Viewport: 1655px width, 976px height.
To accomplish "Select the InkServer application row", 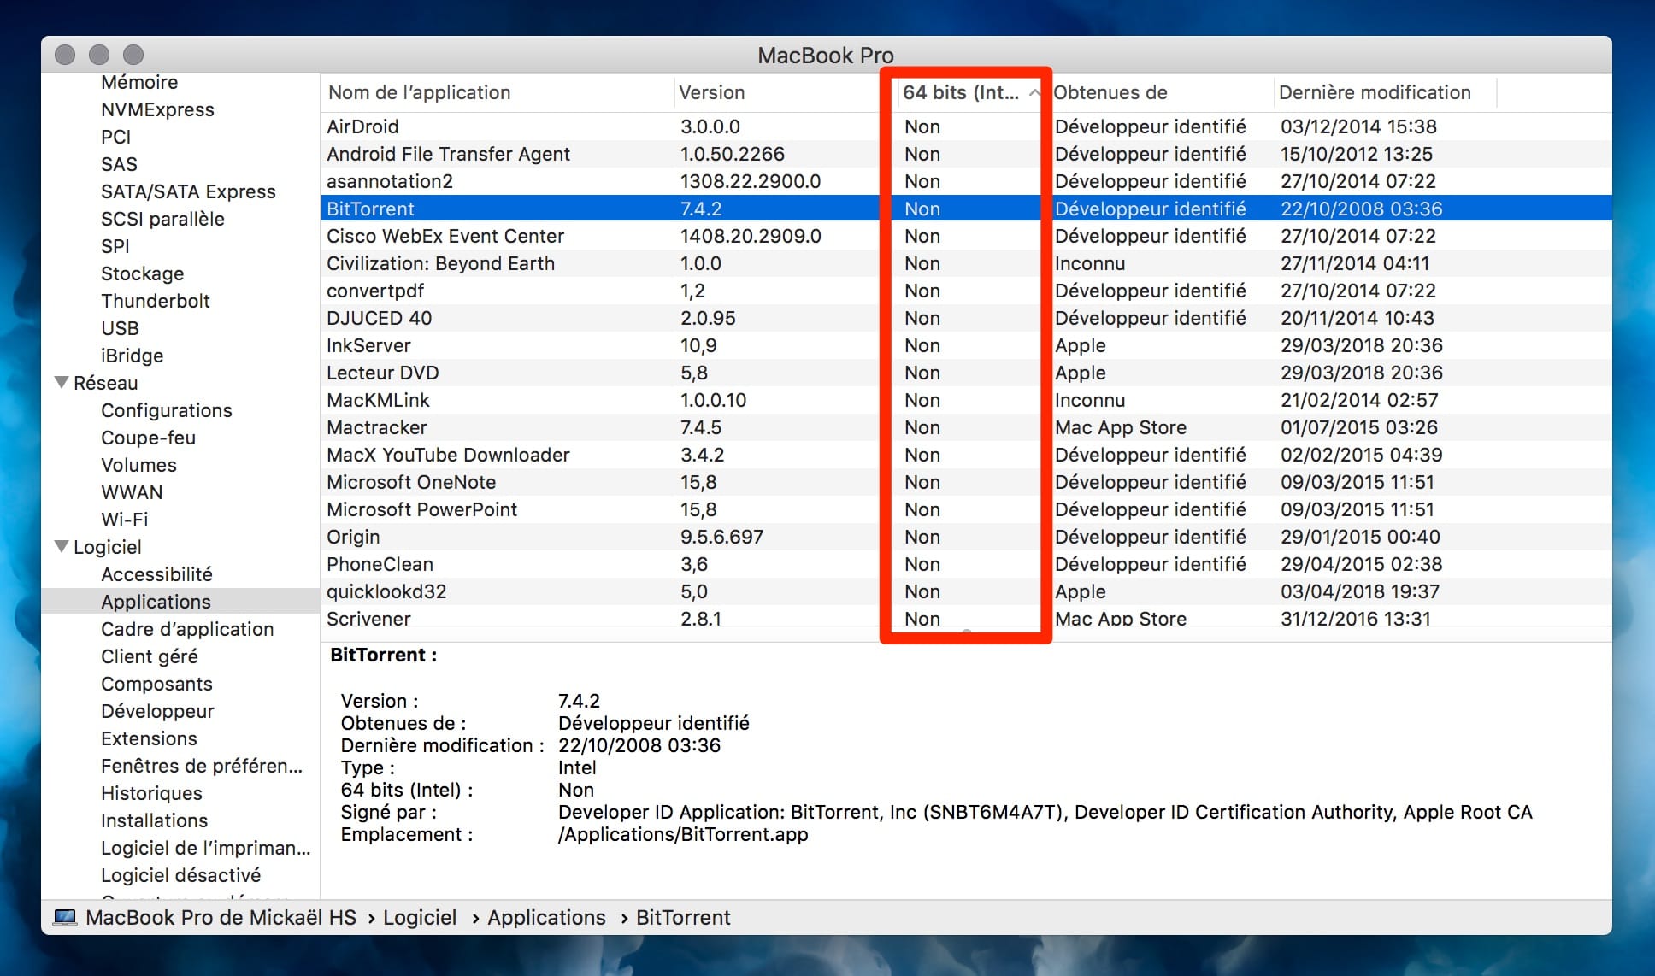I will tap(966, 345).
